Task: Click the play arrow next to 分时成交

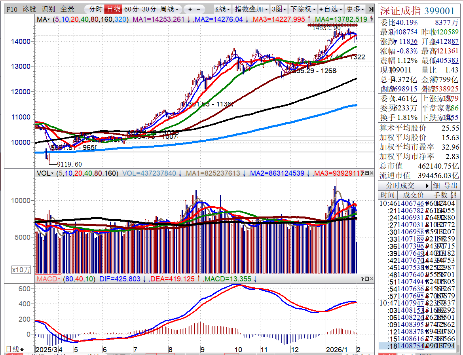Action: coord(427,186)
